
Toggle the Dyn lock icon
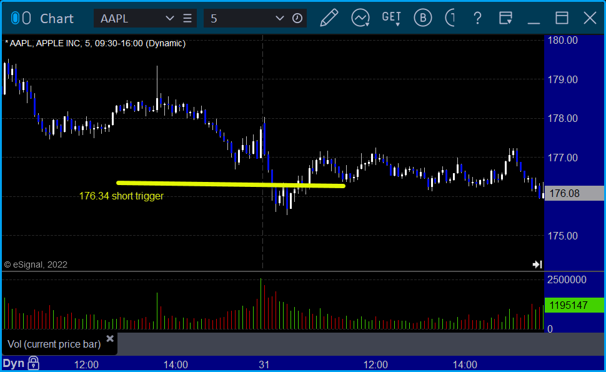[33, 363]
